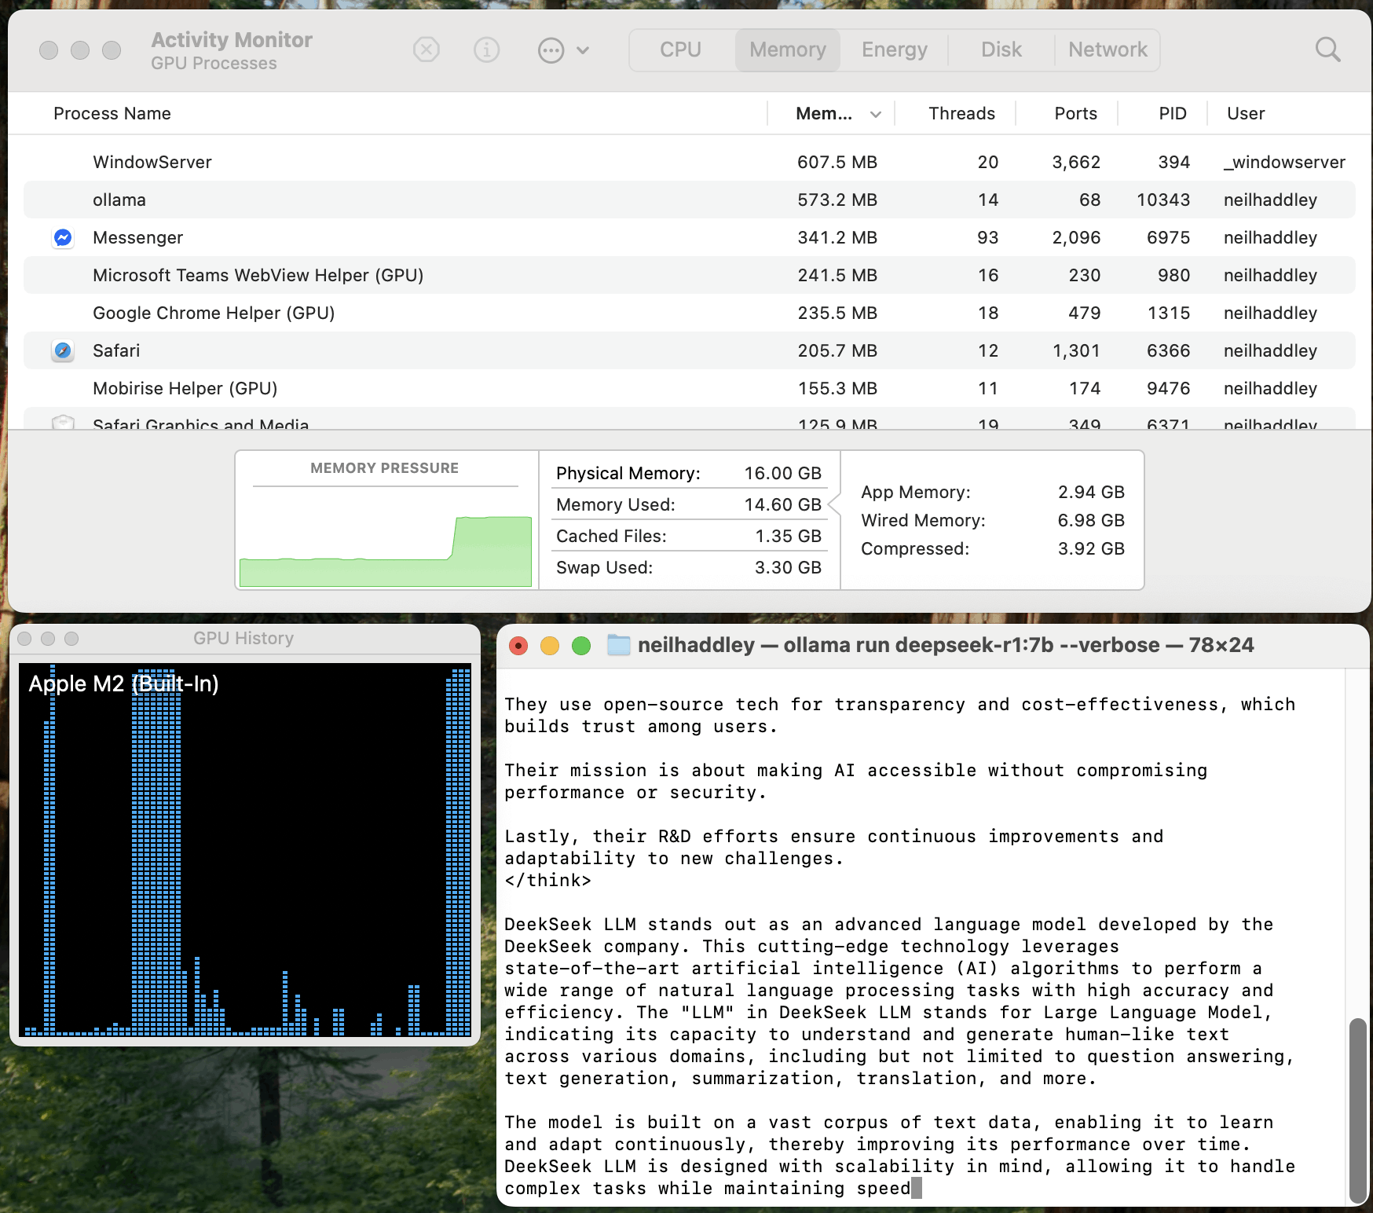Select the Network tab
Image resolution: width=1373 pixels, height=1213 pixels.
[x=1108, y=50]
